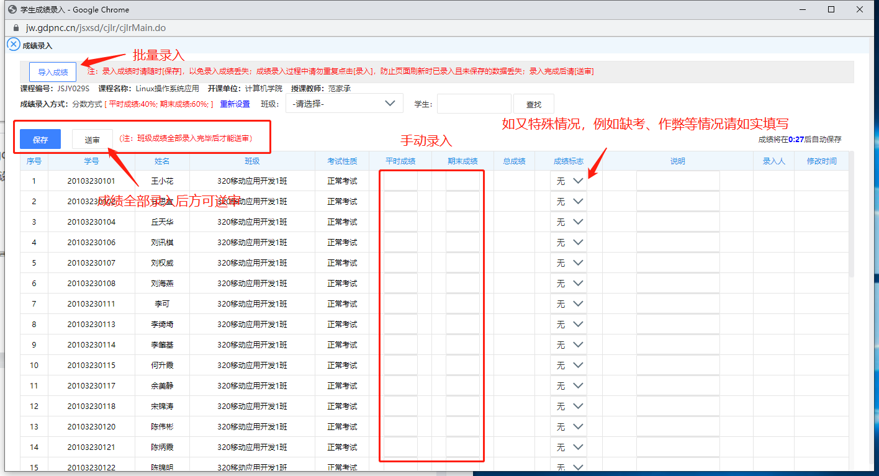
Task: Click the 学生 search input field
Action: (x=474, y=104)
